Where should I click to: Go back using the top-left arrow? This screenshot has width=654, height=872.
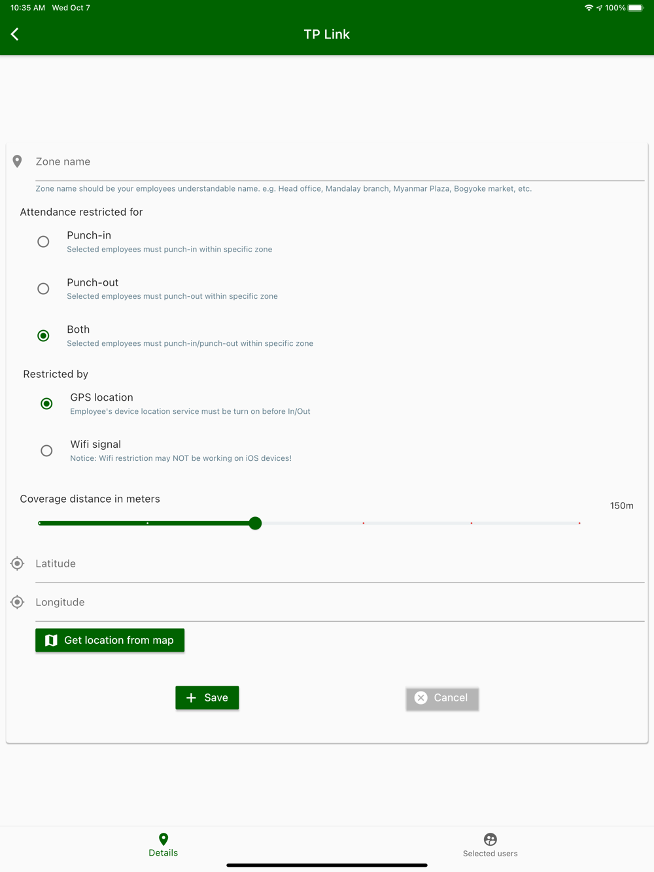(x=15, y=34)
